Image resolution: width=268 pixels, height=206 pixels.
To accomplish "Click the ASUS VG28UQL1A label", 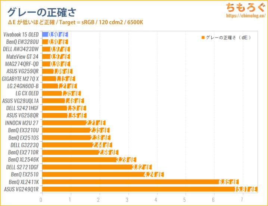I will click(x=20, y=101).
